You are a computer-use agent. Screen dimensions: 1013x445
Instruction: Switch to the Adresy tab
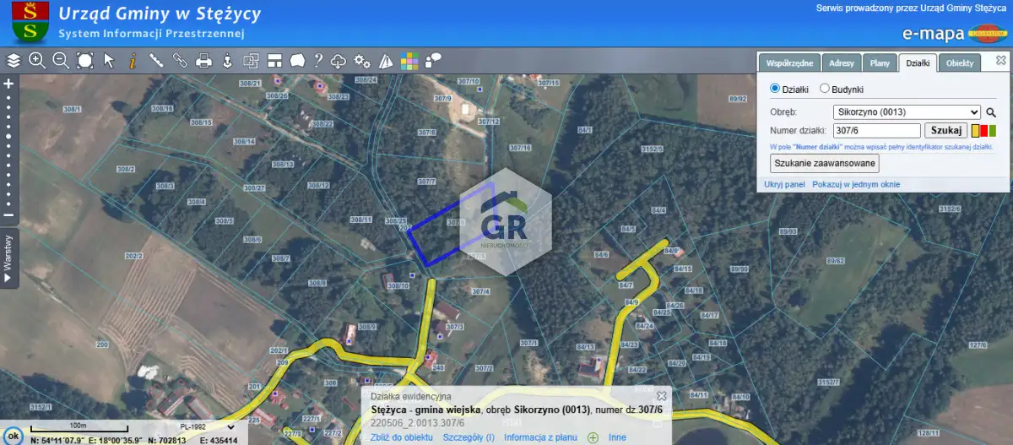pos(841,63)
